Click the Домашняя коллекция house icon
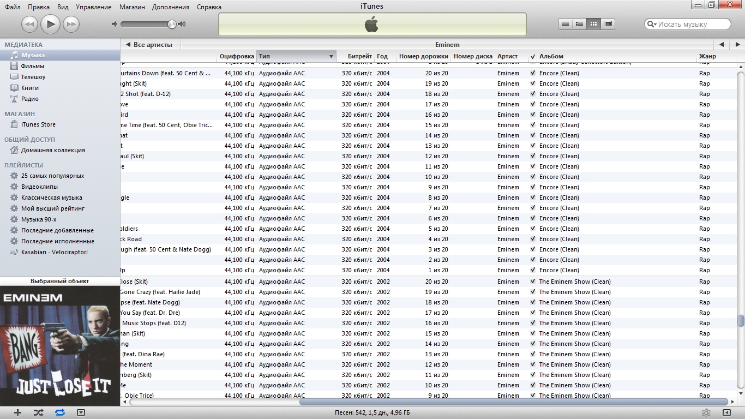Image resolution: width=745 pixels, height=419 pixels. click(14, 150)
